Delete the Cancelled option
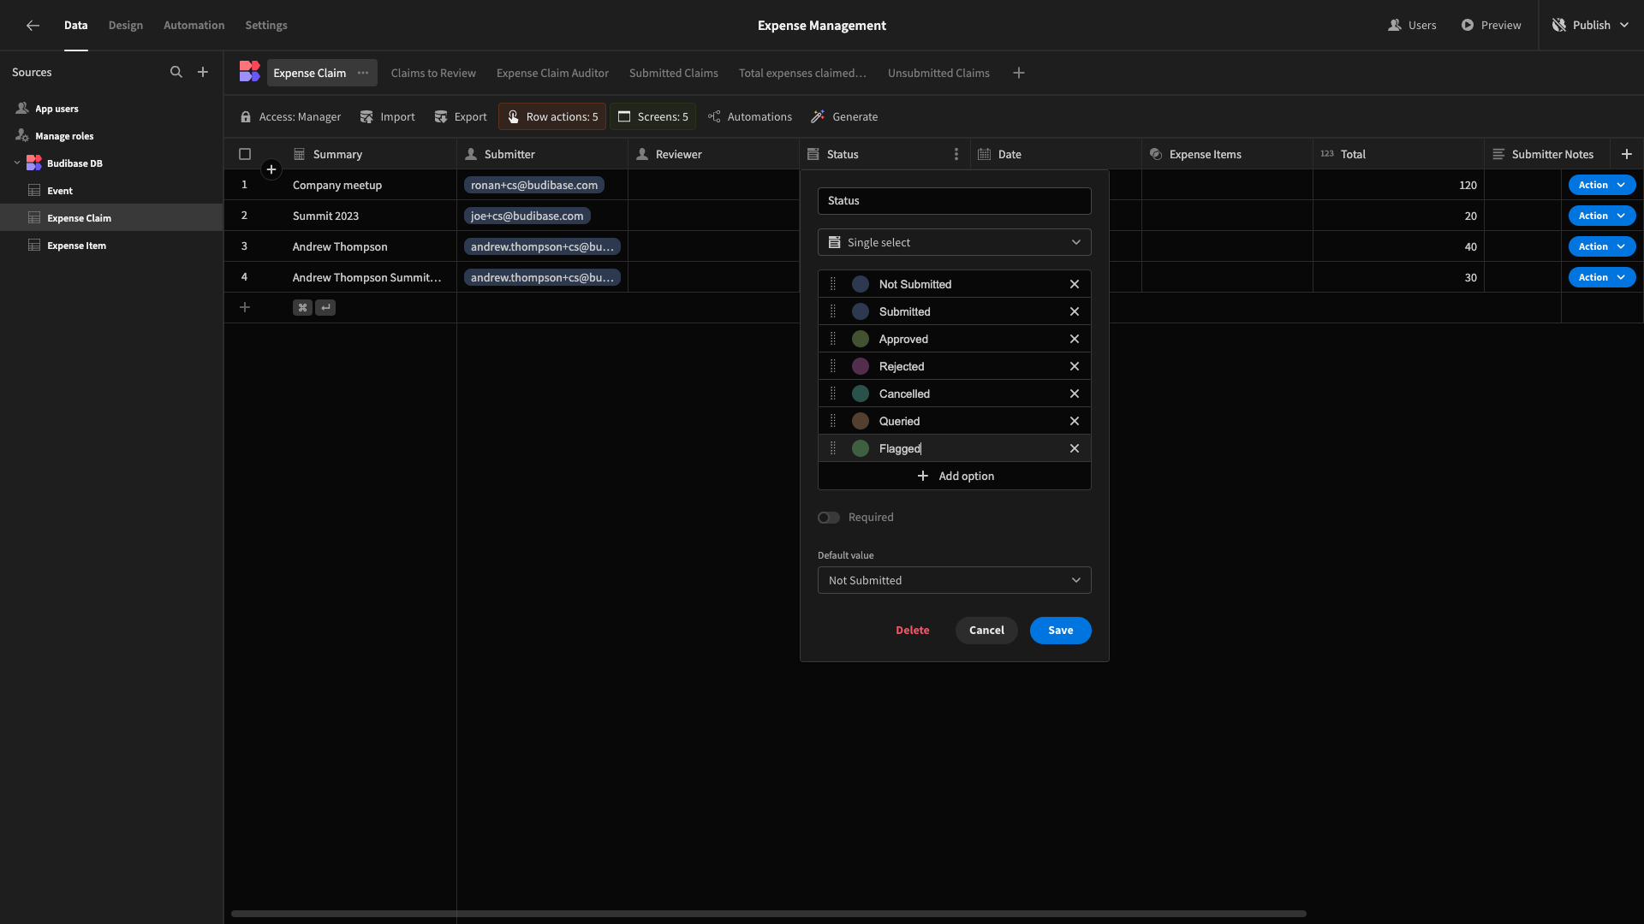The width and height of the screenshot is (1644, 924). tap(1075, 394)
